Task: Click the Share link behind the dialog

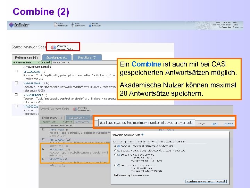Action: click(x=170, y=130)
